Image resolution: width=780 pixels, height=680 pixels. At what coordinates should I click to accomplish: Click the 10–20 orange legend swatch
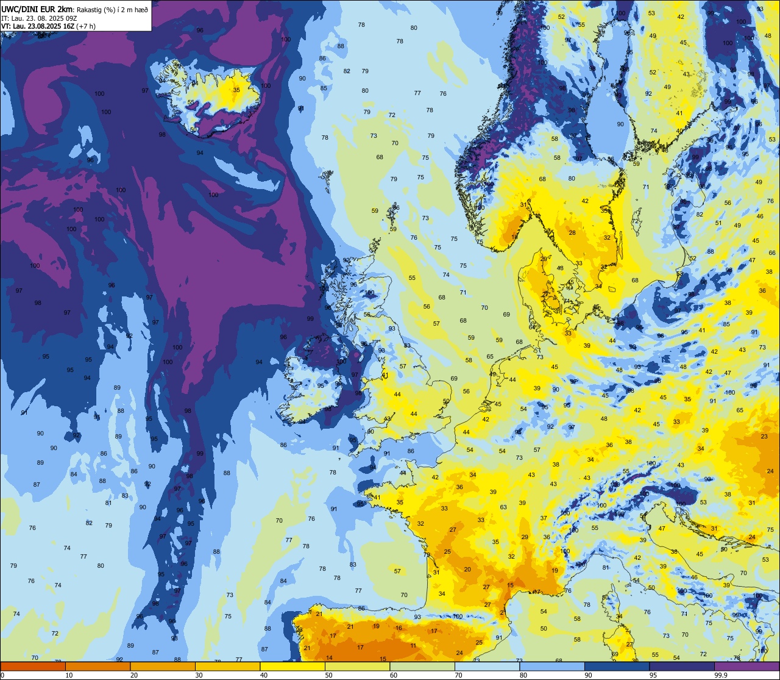[97, 666]
